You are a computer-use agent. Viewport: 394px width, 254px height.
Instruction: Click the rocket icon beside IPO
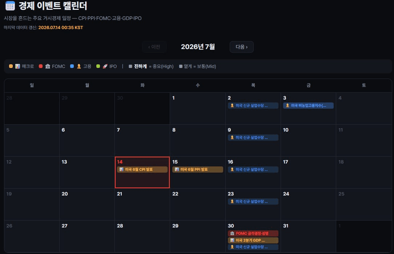[105, 66]
